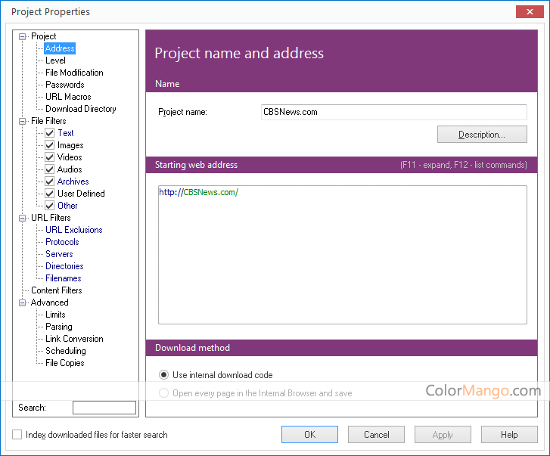This screenshot has width=550, height=456.
Task: Collapse the URL Filters tree node
Action: (x=23, y=218)
